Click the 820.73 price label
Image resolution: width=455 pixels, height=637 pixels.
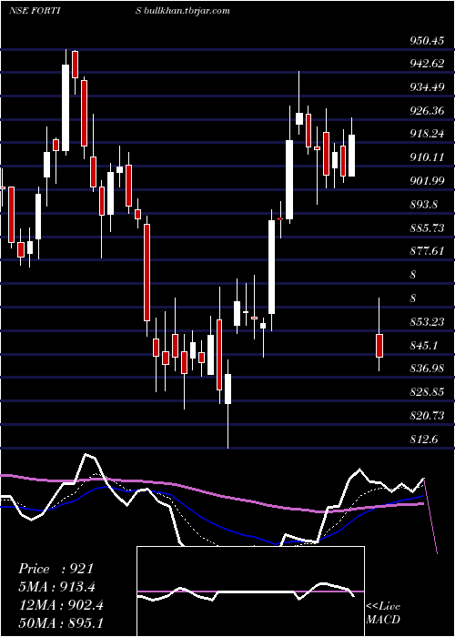tap(427, 416)
